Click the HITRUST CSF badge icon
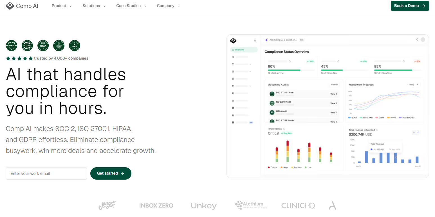 (59, 46)
